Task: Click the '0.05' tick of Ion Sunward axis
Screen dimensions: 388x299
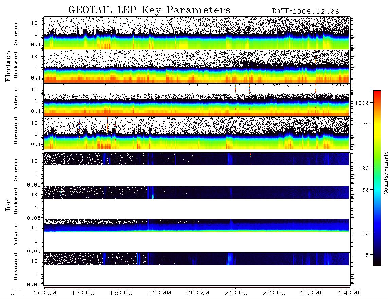Action: tap(34, 185)
